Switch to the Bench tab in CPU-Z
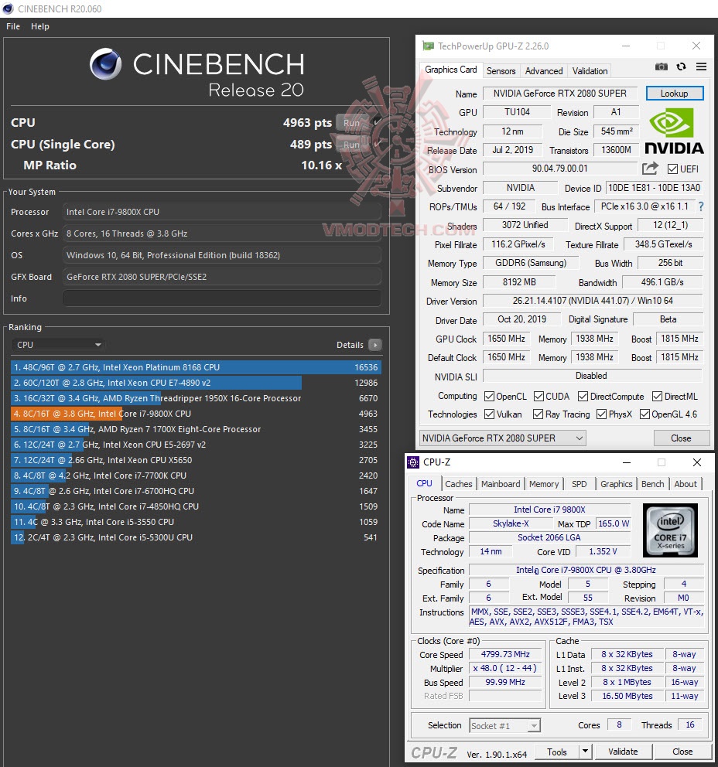 coord(652,484)
